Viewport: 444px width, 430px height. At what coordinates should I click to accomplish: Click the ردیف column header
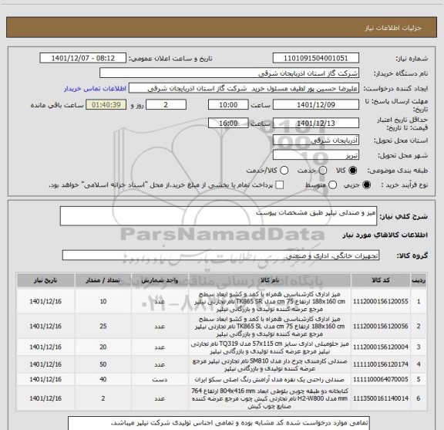click(x=419, y=280)
